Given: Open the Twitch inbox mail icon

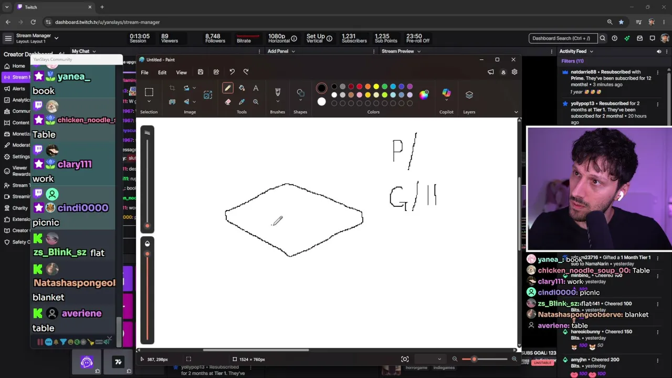Looking at the screenshot, I should (639, 38).
